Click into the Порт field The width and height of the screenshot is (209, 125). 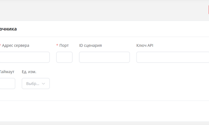(64, 57)
